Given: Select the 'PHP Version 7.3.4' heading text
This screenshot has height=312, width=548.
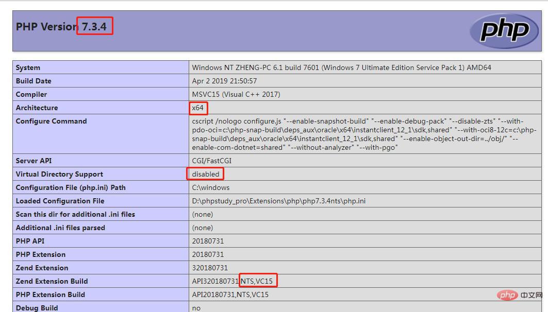Looking at the screenshot, I should (x=61, y=27).
